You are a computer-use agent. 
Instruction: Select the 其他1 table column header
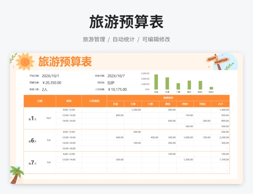[185, 104]
